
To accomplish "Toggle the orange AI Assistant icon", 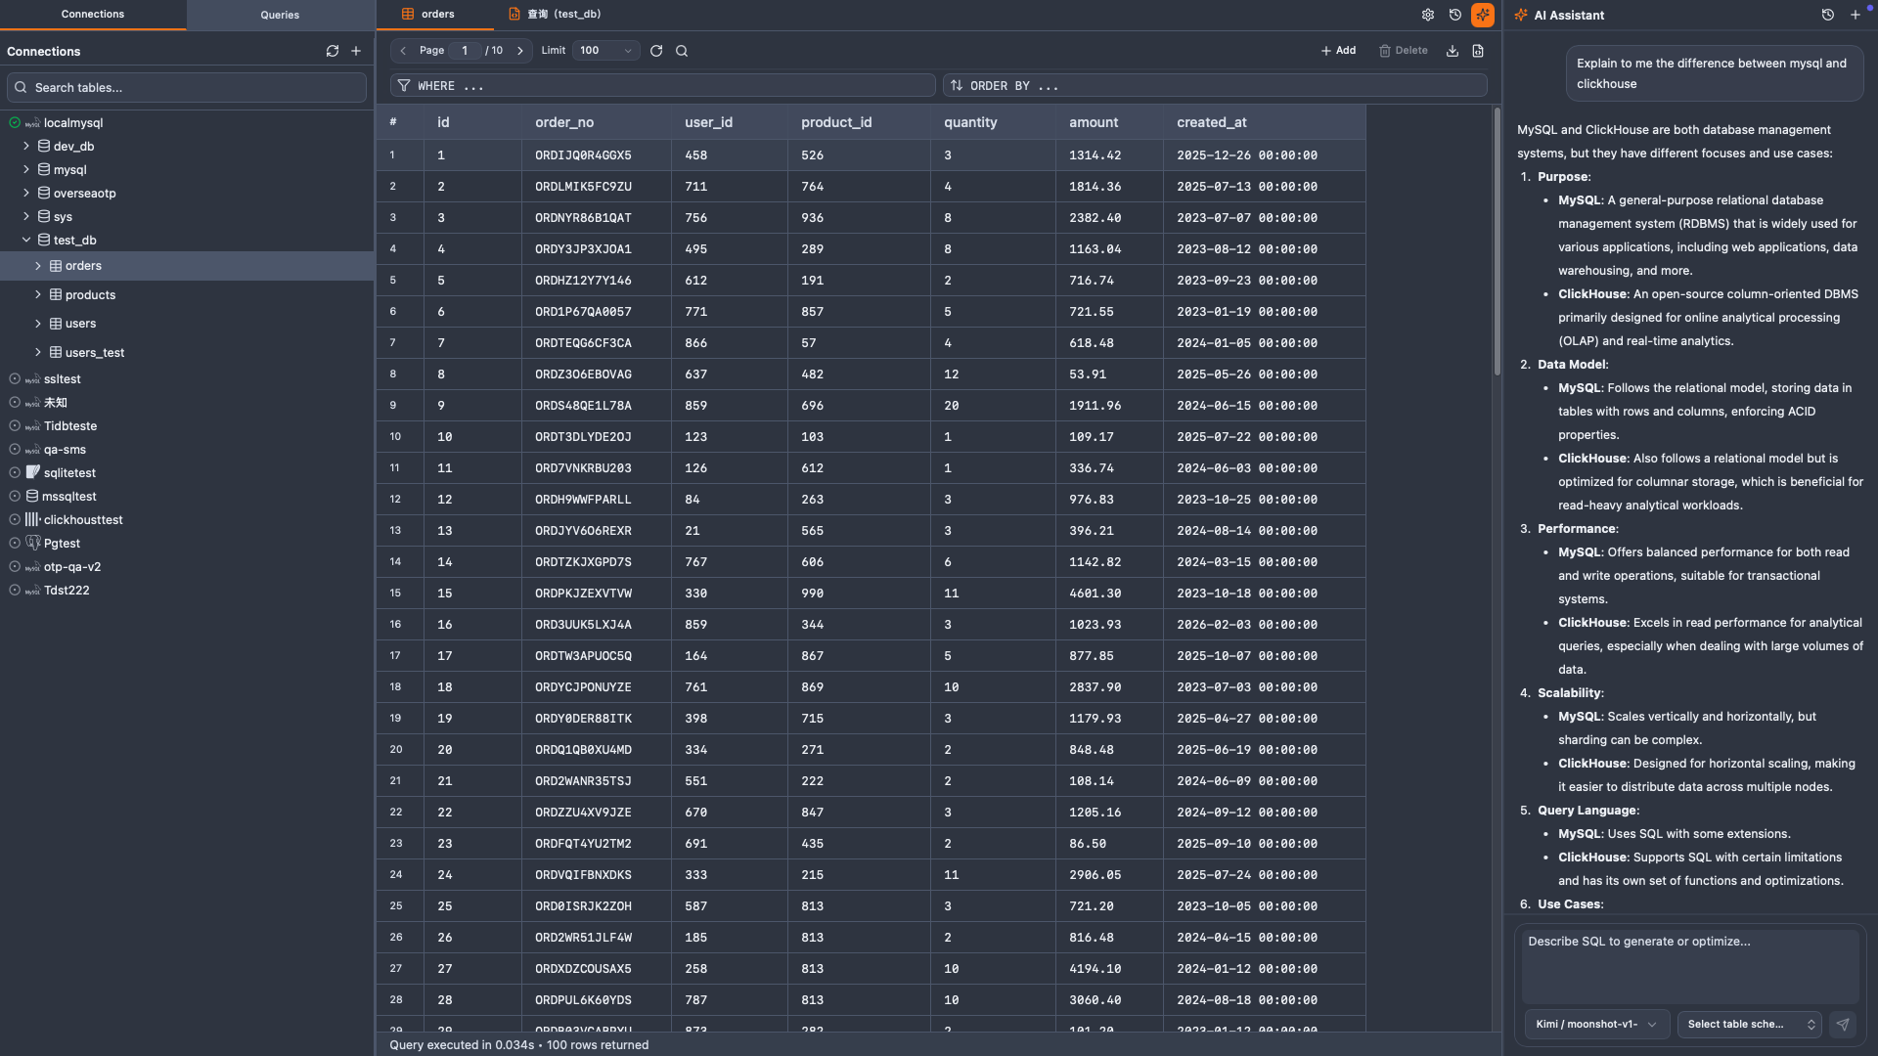I will (x=1483, y=15).
